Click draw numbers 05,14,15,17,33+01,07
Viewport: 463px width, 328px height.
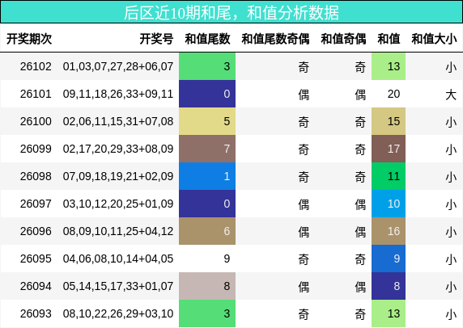coord(118,286)
